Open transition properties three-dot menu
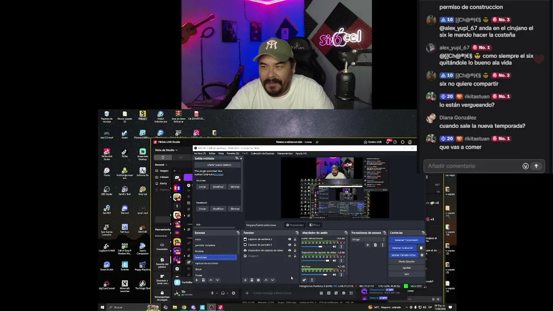 (382, 245)
